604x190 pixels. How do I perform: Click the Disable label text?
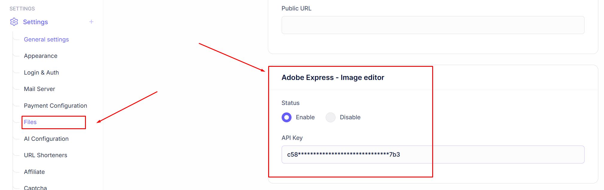(350, 117)
